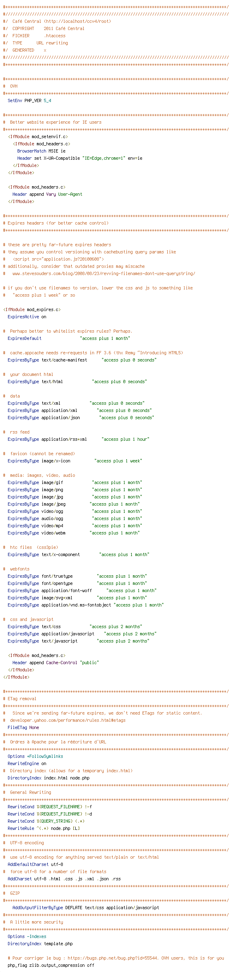
Task: Select the text/cache-manifest ExpiresByType line
Action: 82,360
